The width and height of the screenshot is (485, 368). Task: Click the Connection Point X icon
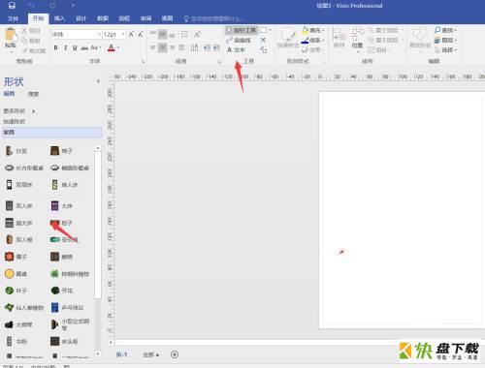[263, 40]
